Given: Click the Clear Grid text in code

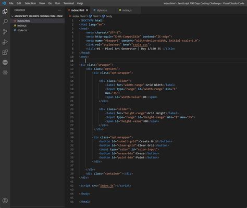Looking at the screenshot, I should [x=146, y=145].
